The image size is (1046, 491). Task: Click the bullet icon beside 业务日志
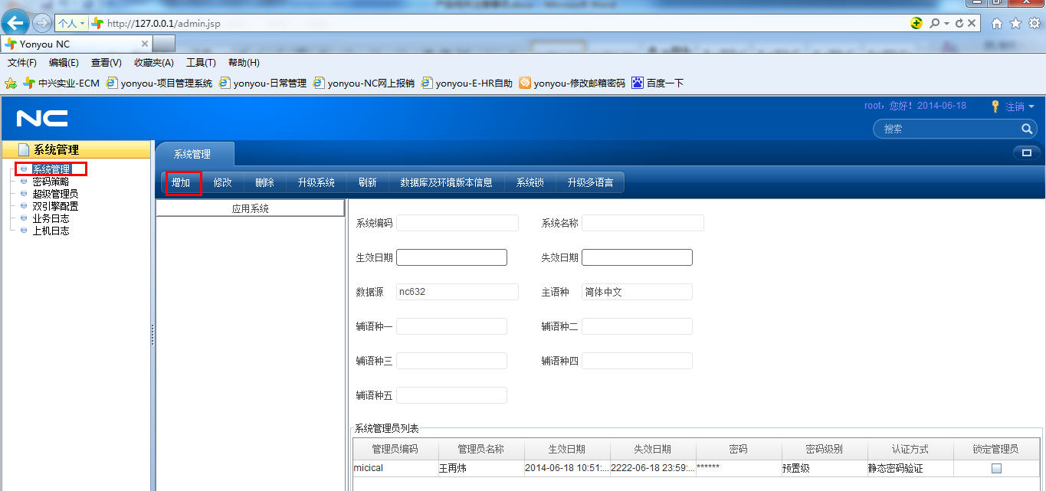point(24,218)
